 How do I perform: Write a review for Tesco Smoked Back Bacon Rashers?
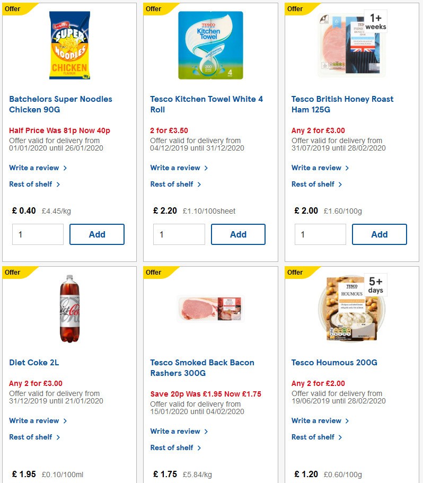click(x=175, y=431)
